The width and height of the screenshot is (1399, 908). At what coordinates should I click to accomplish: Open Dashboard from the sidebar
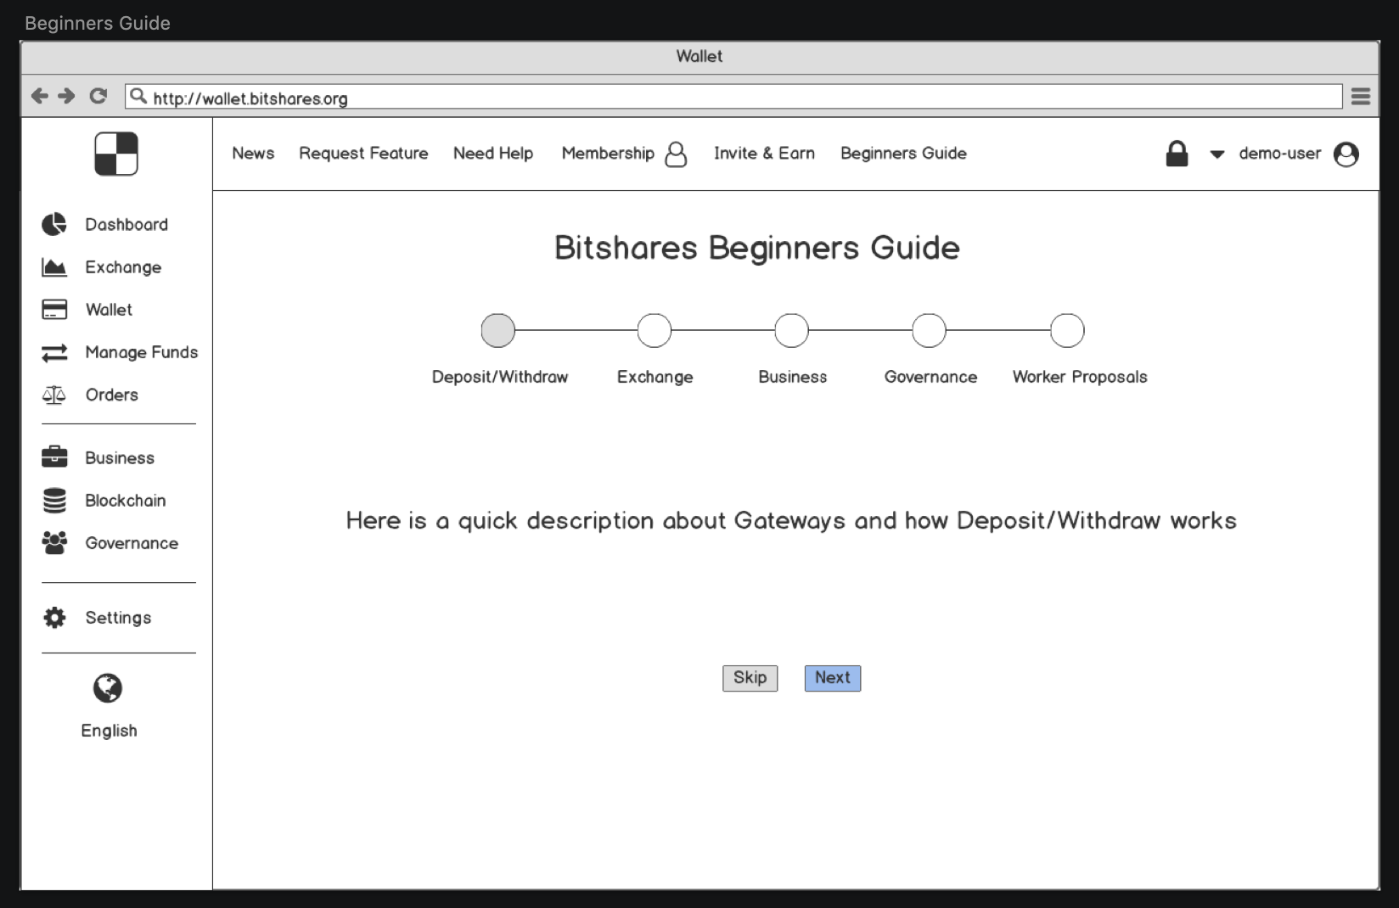pyautogui.click(x=126, y=225)
